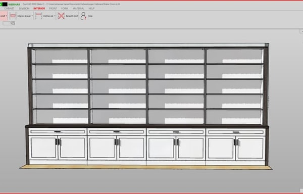Click the Clothes rail label
The width and height of the screenshot is (303, 194).
point(48,16)
